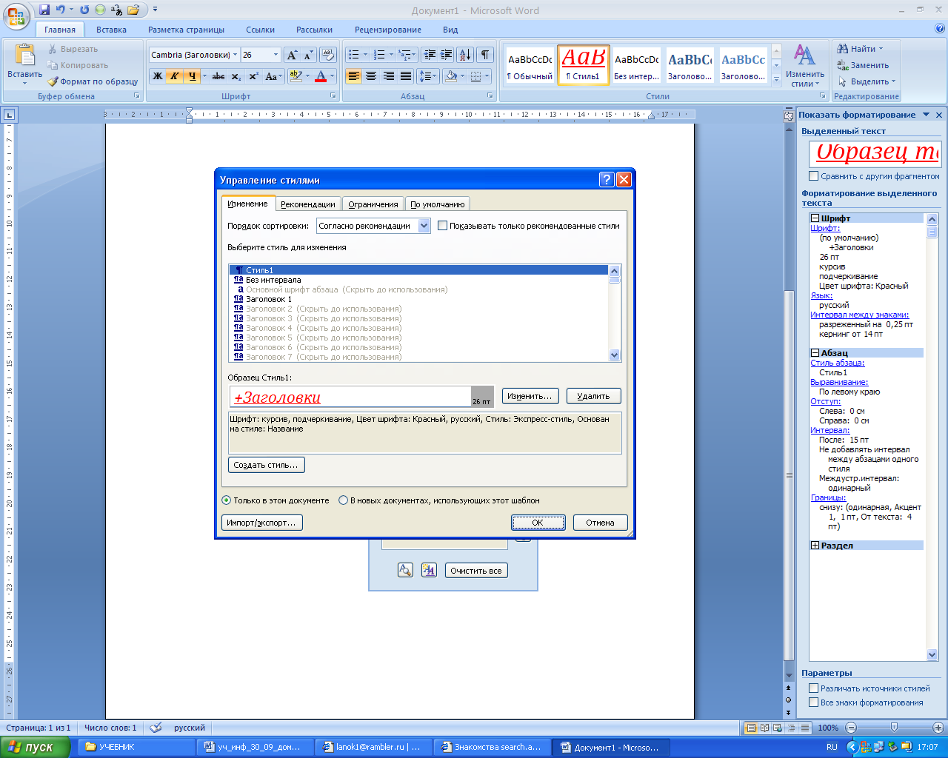The height and width of the screenshot is (758, 948).
Task: Decrease font size with shrink font icon
Action: (x=308, y=55)
